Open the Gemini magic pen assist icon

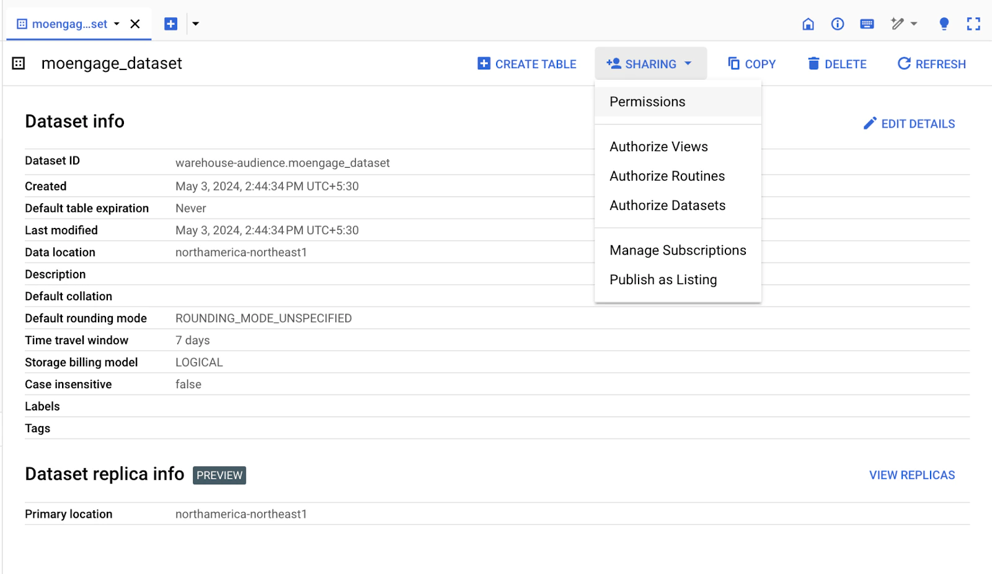pos(898,24)
